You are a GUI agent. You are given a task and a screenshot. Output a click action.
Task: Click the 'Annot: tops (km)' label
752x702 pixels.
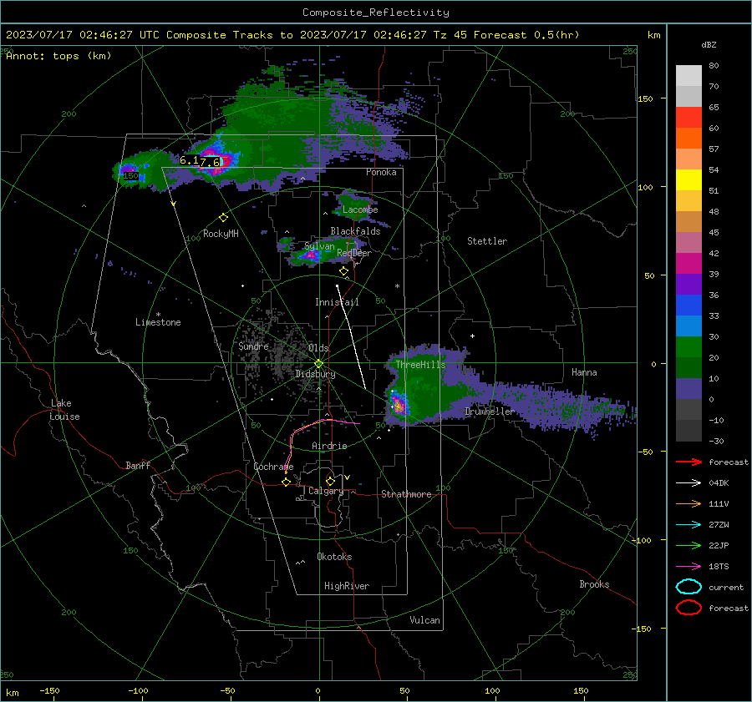(x=58, y=56)
